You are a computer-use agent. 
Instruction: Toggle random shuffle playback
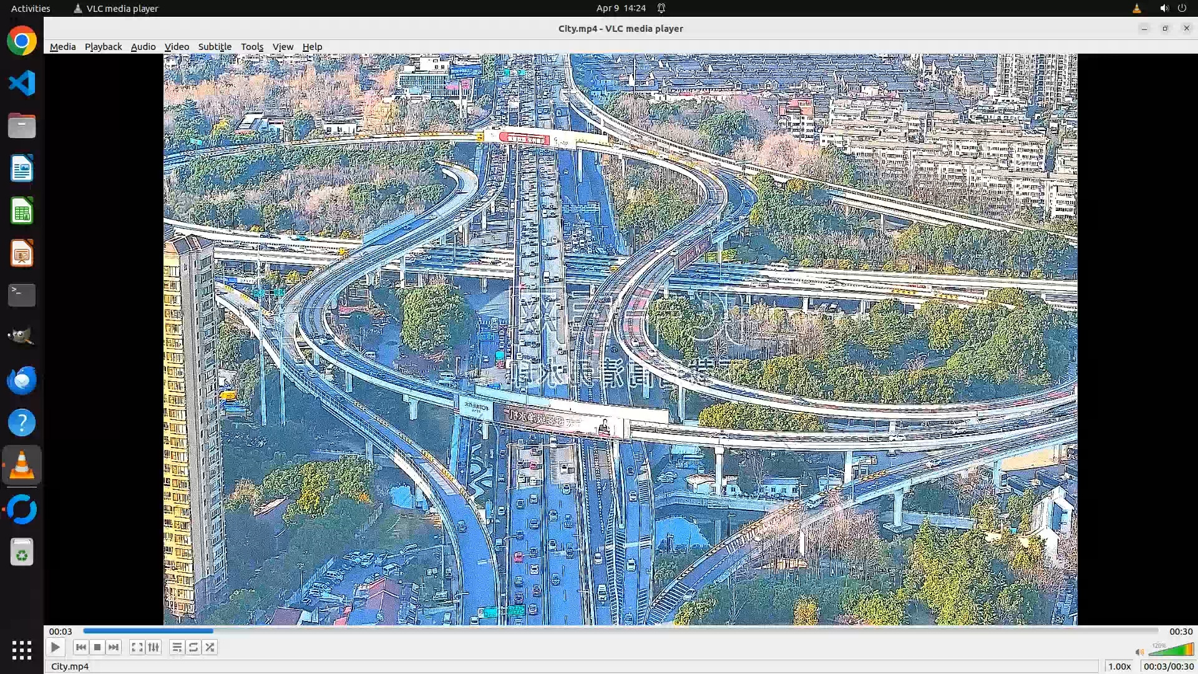pyautogui.click(x=210, y=647)
